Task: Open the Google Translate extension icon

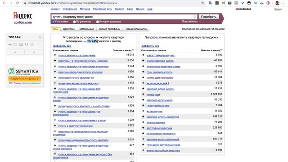Action: (x=211, y=3)
